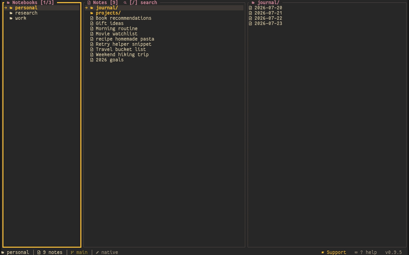Open journal entry 2026-07-22

point(268,18)
